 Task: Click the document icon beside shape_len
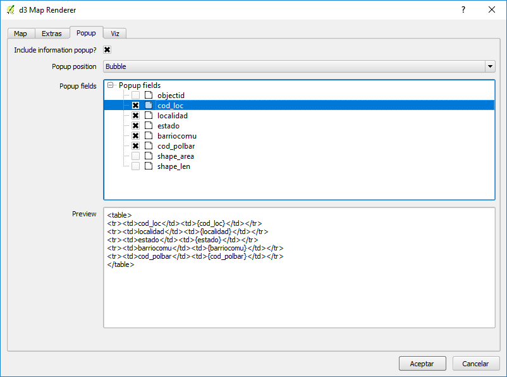pyautogui.click(x=149, y=166)
